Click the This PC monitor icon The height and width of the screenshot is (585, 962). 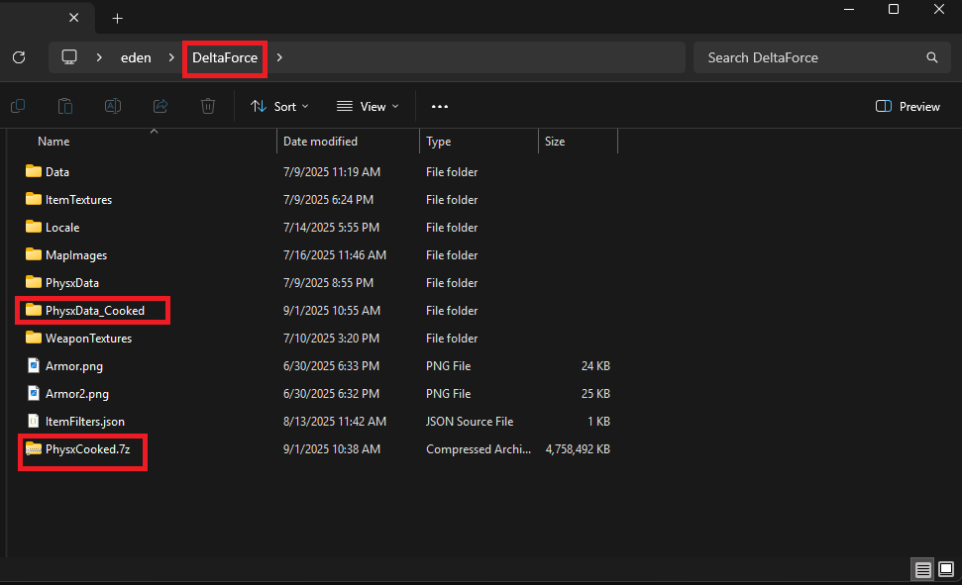(x=69, y=57)
